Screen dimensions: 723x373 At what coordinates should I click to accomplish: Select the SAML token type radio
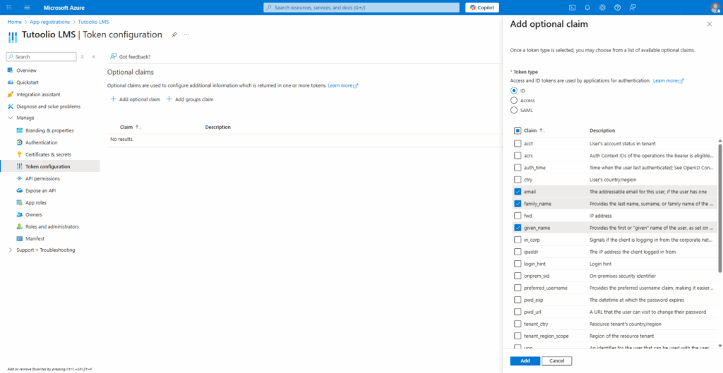tap(513, 110)
